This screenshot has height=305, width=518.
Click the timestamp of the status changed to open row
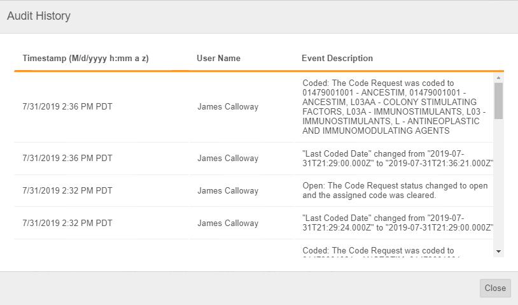pos(67,190)
